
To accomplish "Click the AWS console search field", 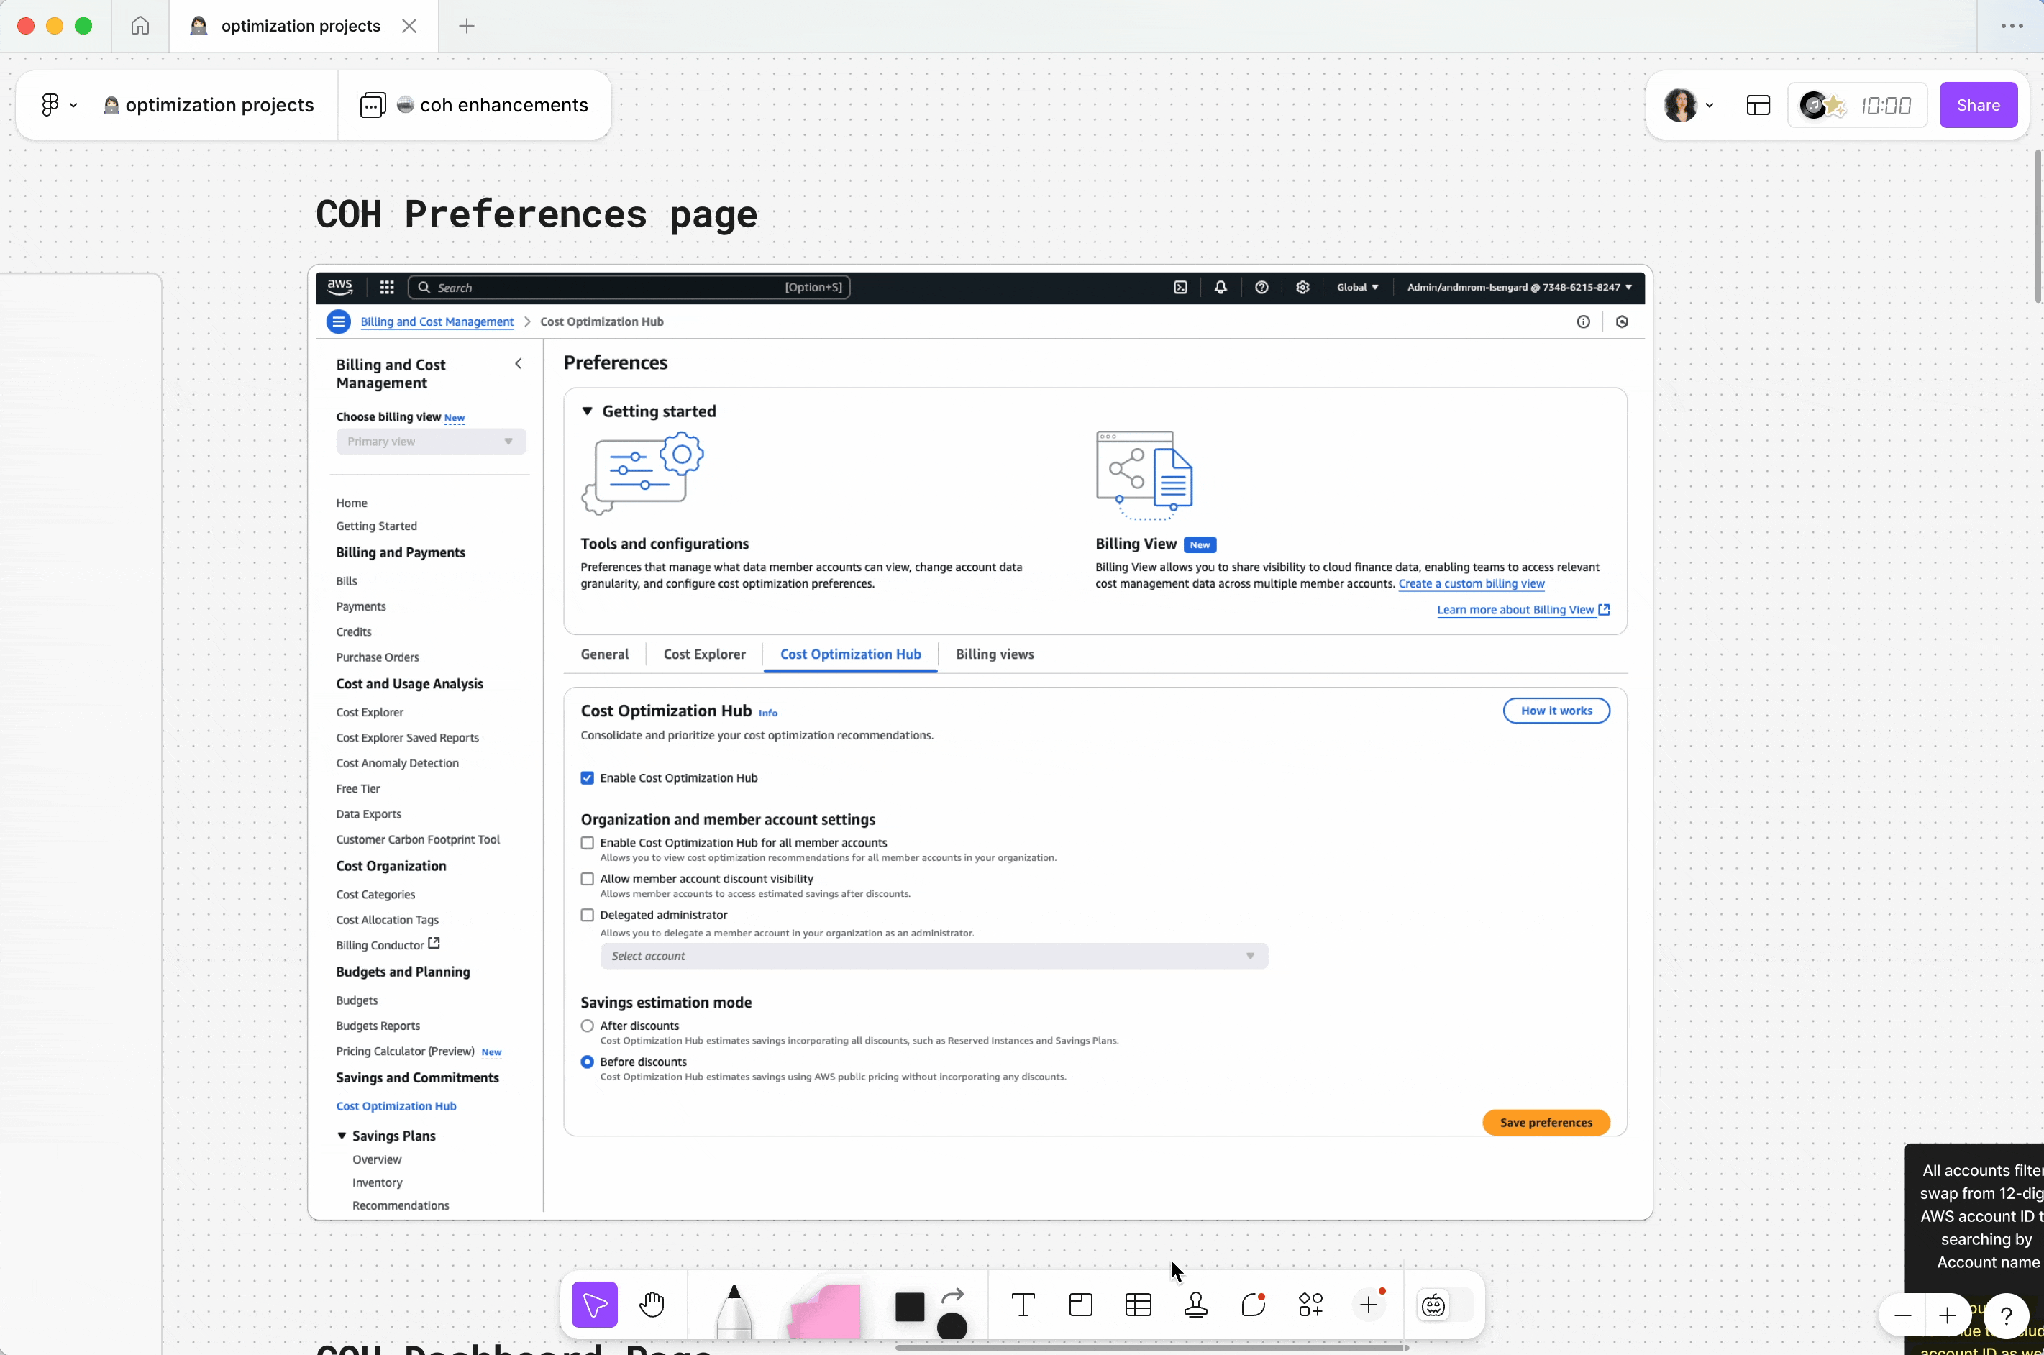I will pos(605,288).
